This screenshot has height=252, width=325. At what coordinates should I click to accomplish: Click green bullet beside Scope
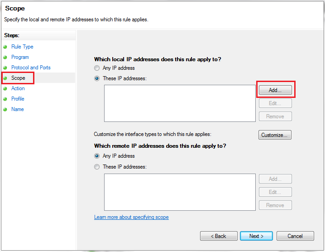(x=5, y=78)
